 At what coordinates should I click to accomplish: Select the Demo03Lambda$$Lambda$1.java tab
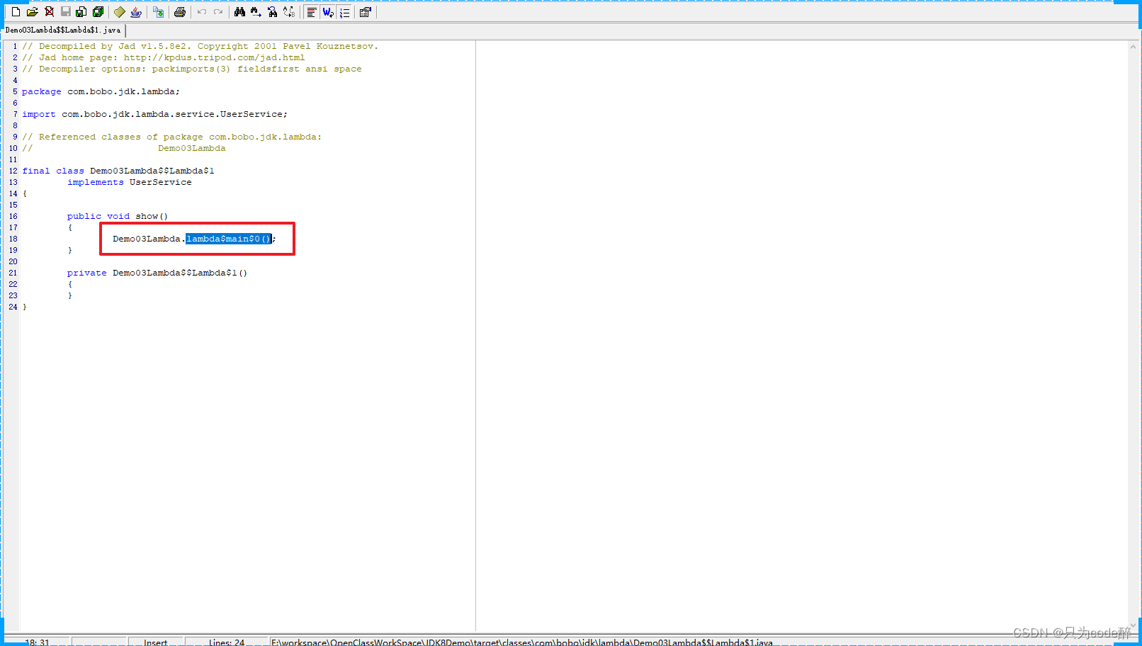[x=63, y=30]
